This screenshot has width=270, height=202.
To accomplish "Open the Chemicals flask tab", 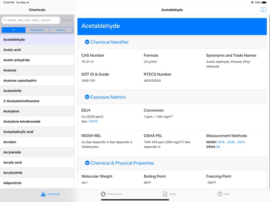I will pyautogui.click(x=50, y=194).
